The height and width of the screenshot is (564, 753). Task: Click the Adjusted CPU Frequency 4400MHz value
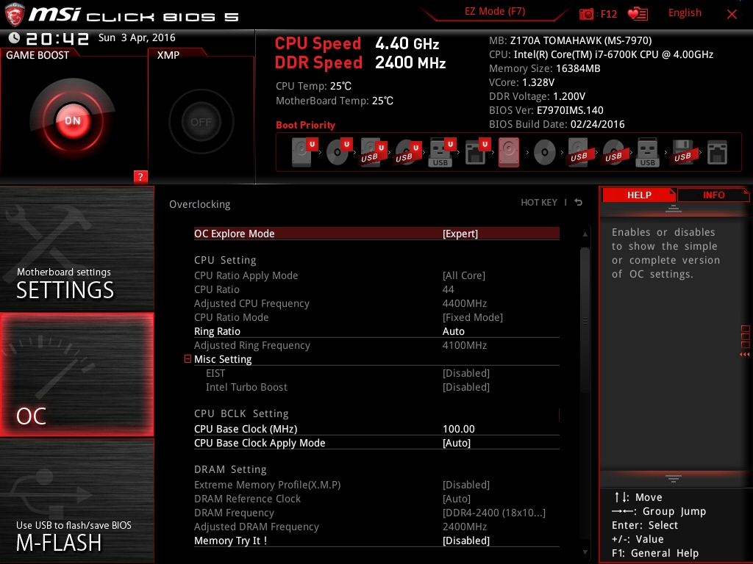[x=465, y=303]
